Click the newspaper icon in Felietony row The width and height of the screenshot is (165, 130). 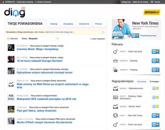(x=115, y=97)
